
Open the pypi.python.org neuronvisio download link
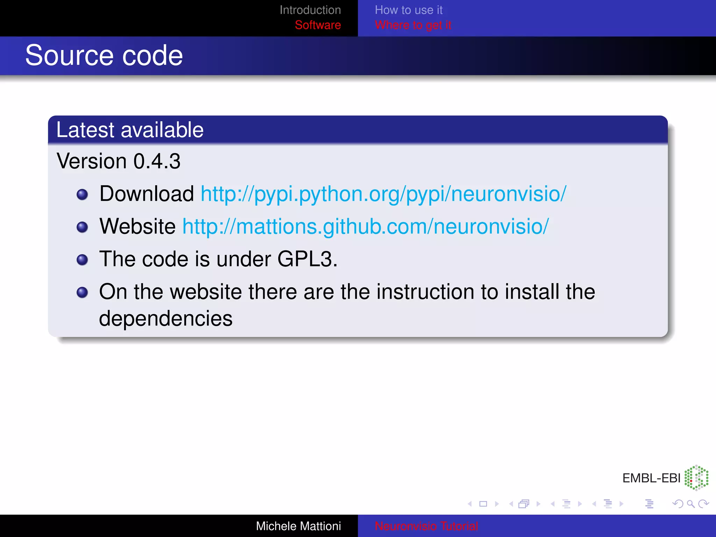click(384, 194)
